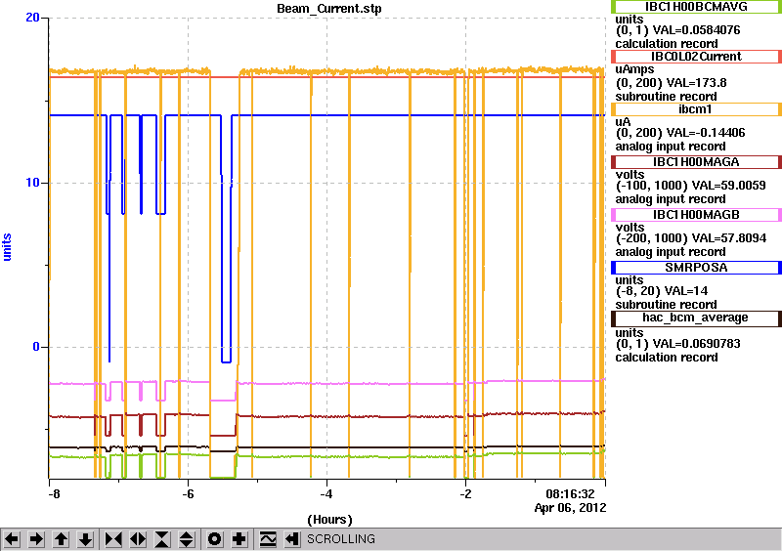This screenshot has width=782, height=551.
Task: Click the vertical compress (hourglass) icon
Action: (x=162, y=539)
